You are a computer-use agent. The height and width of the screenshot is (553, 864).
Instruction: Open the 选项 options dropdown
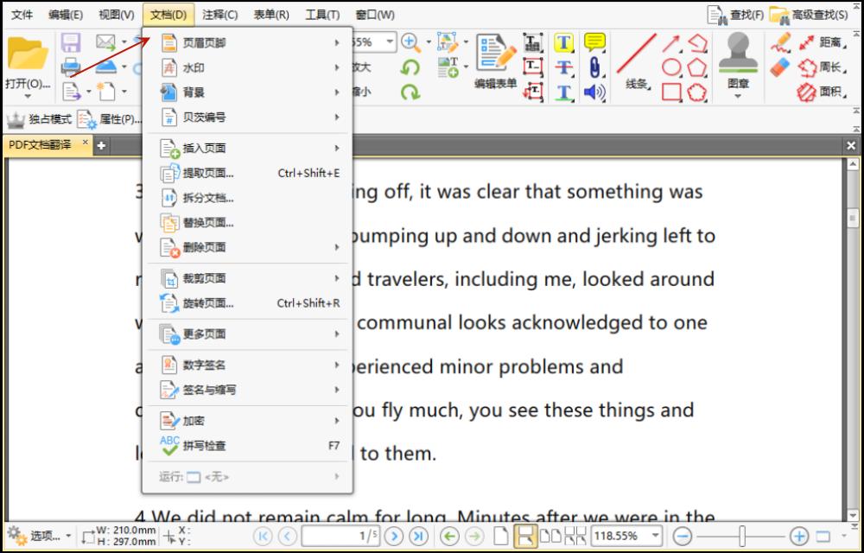(39, 536)
